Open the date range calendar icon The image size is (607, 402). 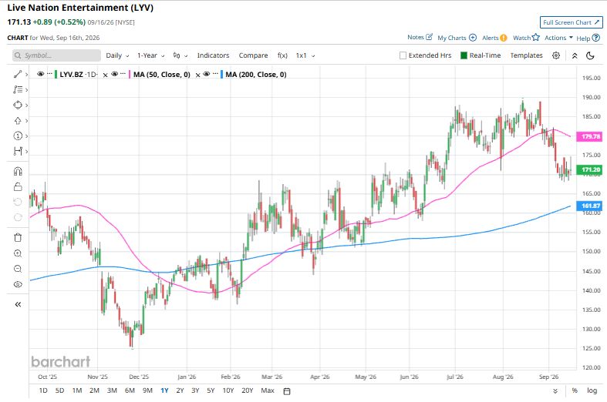[x=287, y=390]
